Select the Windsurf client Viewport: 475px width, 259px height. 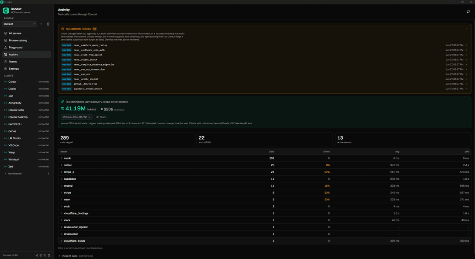pos(26,159)
